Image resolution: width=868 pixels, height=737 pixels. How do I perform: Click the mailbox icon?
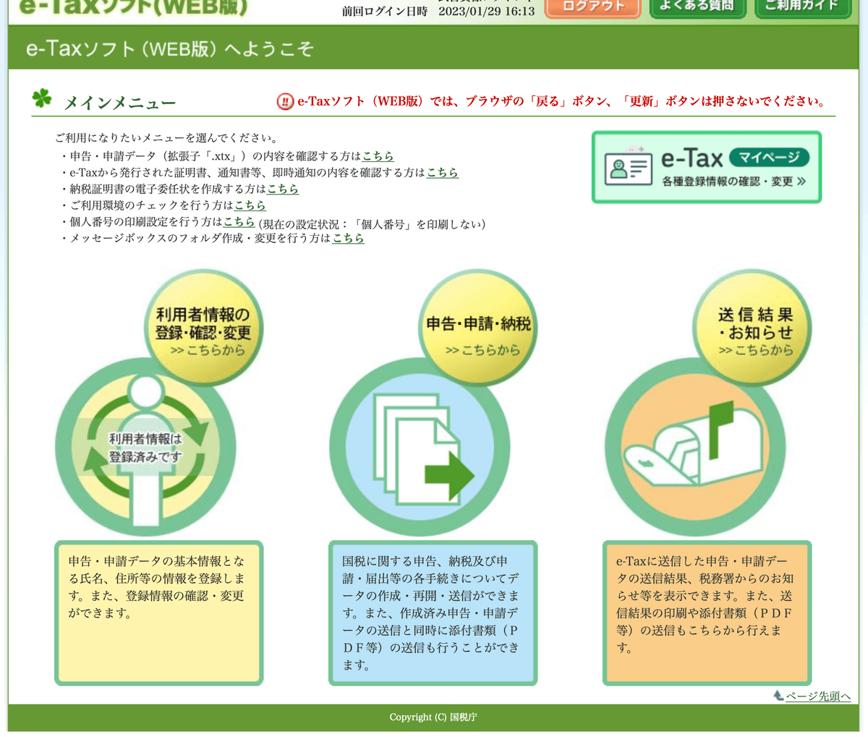[695, 447]
